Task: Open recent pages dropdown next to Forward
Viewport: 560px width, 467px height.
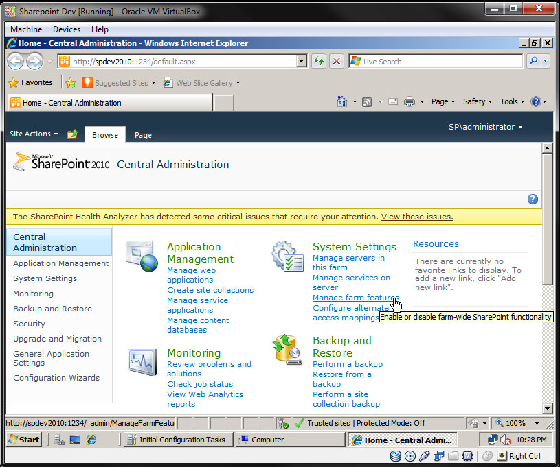Action: [49, 62]
